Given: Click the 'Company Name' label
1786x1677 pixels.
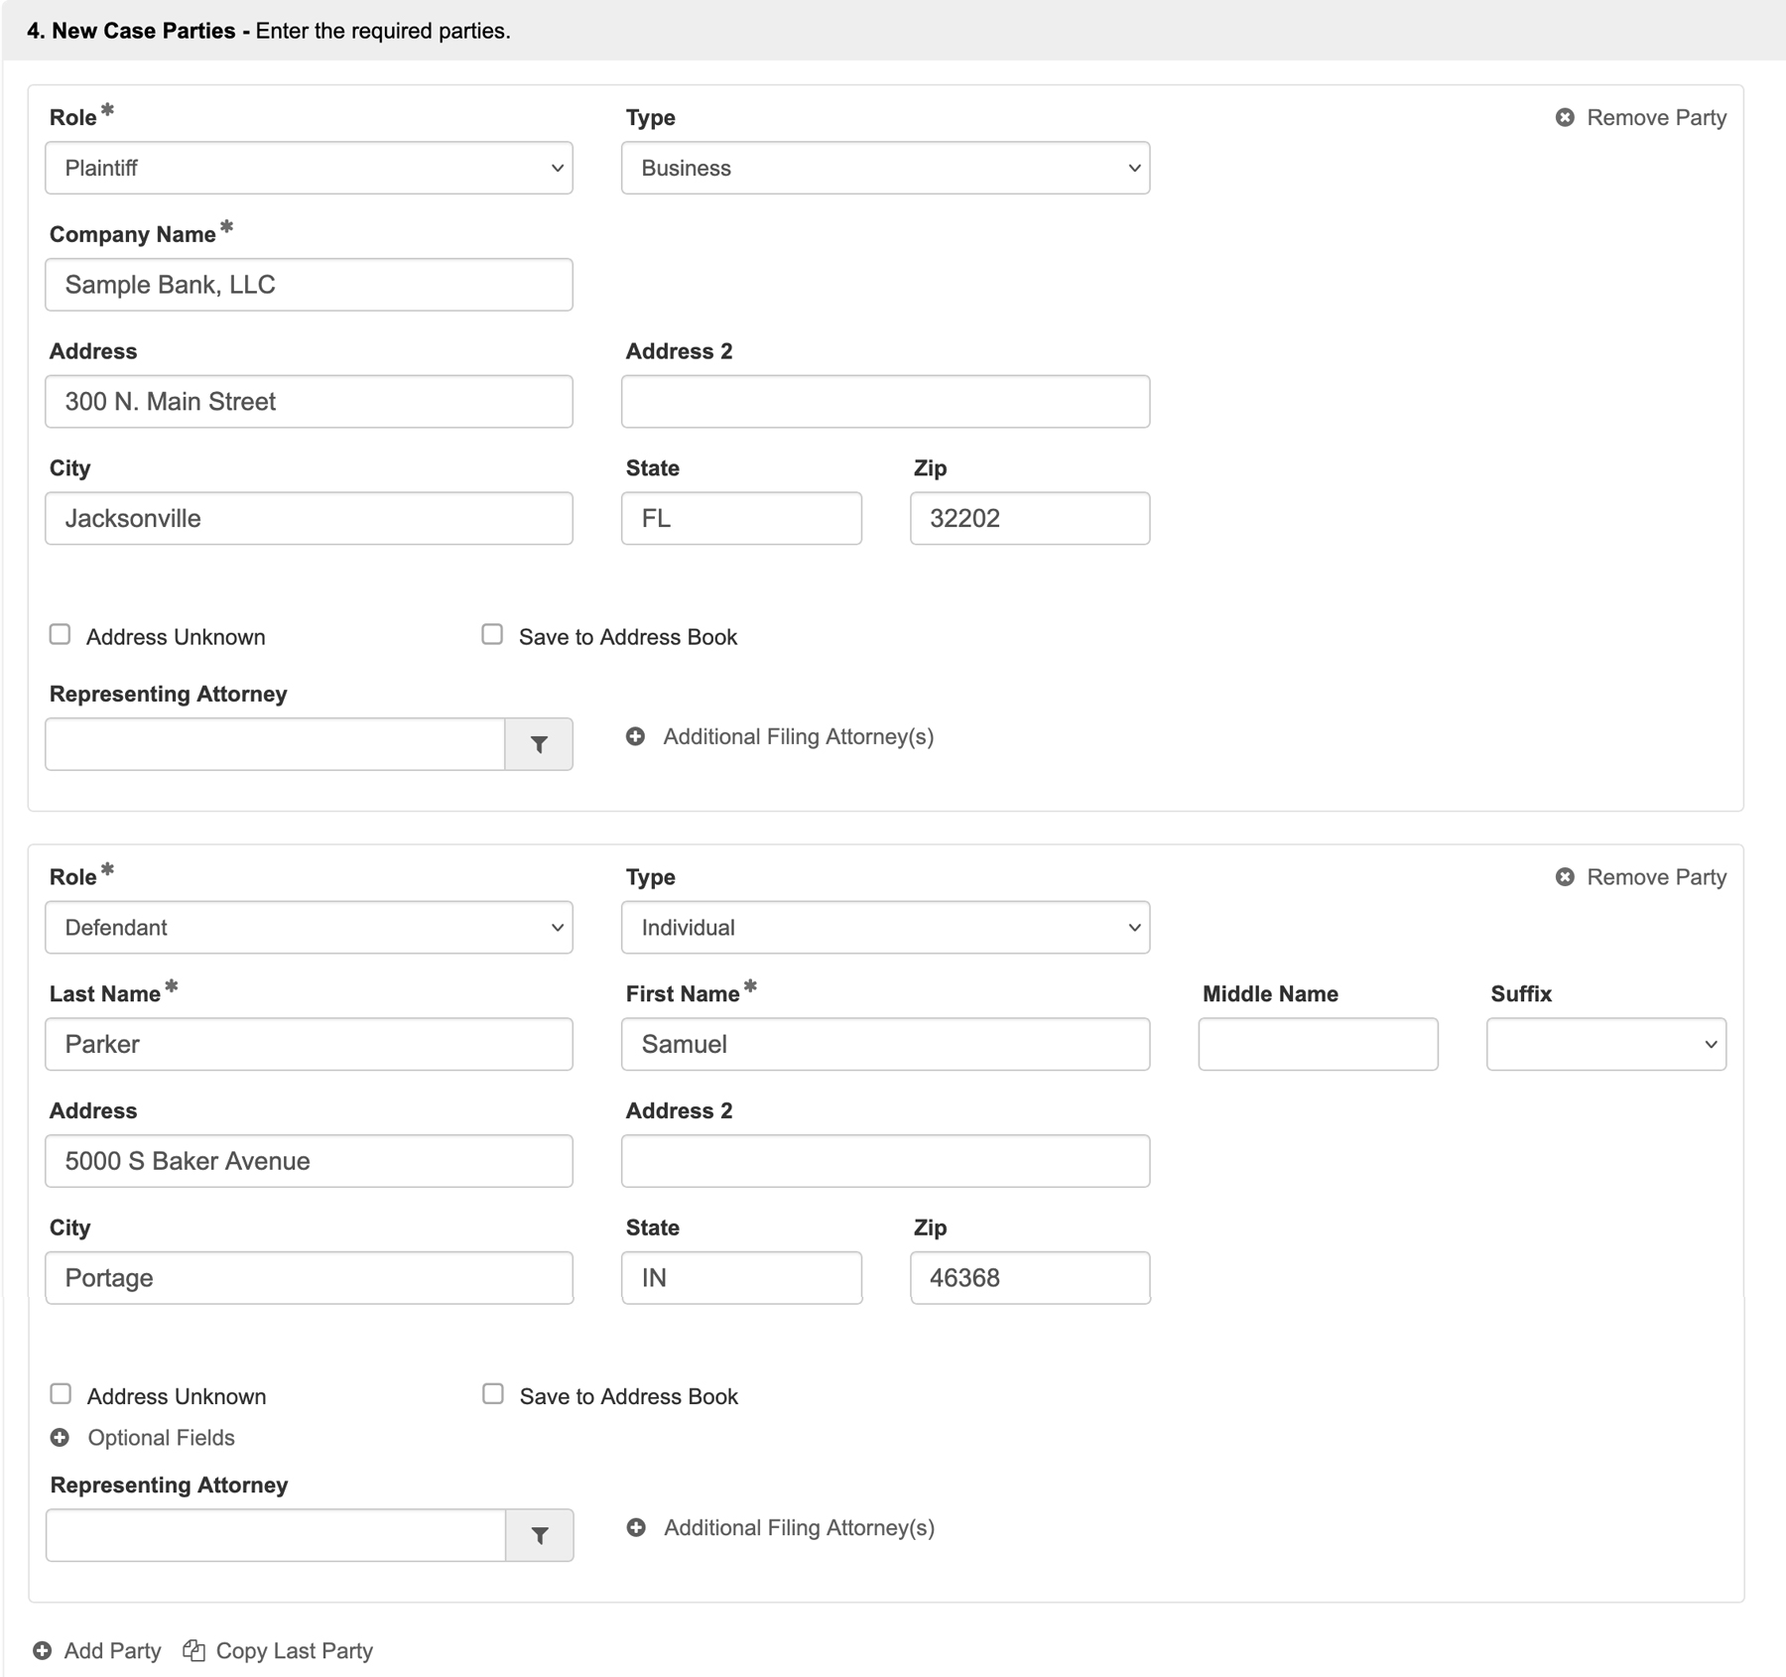Looking at the screenshot, I should (x=133, y=234).
